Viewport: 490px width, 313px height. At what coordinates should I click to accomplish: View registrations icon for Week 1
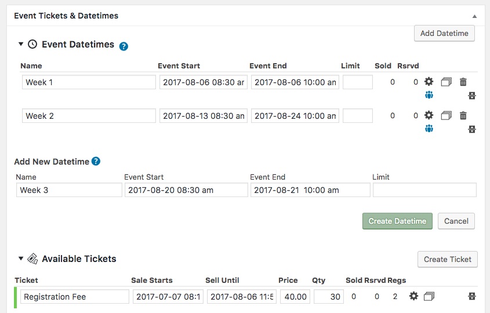tap(429, 95)
